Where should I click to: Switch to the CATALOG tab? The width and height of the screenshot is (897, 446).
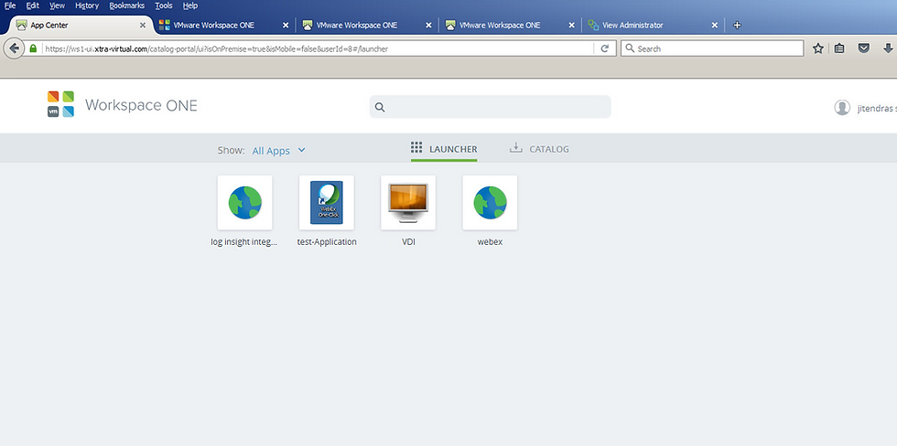pos(539,149)
